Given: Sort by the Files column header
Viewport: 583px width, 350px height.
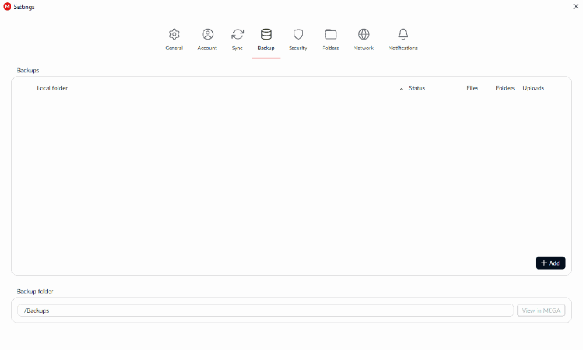Looking at the screenshot, I should pyautogui.click(x=472, y=88).
